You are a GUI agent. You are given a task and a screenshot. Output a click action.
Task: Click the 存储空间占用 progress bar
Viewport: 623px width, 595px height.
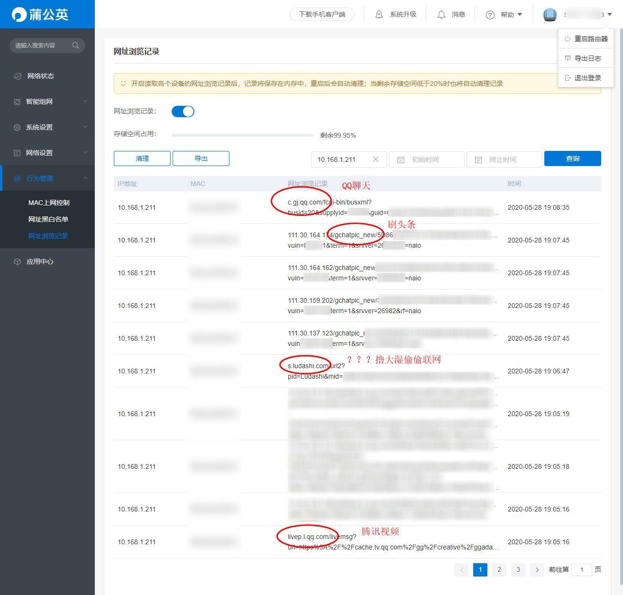pyautogui.click(x=242, y=135)
